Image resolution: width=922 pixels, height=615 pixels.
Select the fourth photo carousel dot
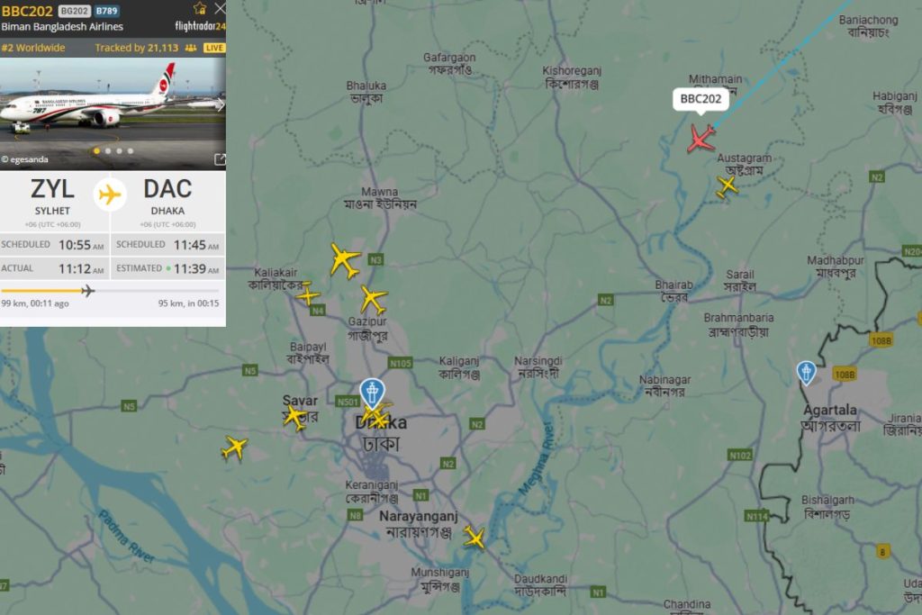pyautogui.click(x=131, y=151)
